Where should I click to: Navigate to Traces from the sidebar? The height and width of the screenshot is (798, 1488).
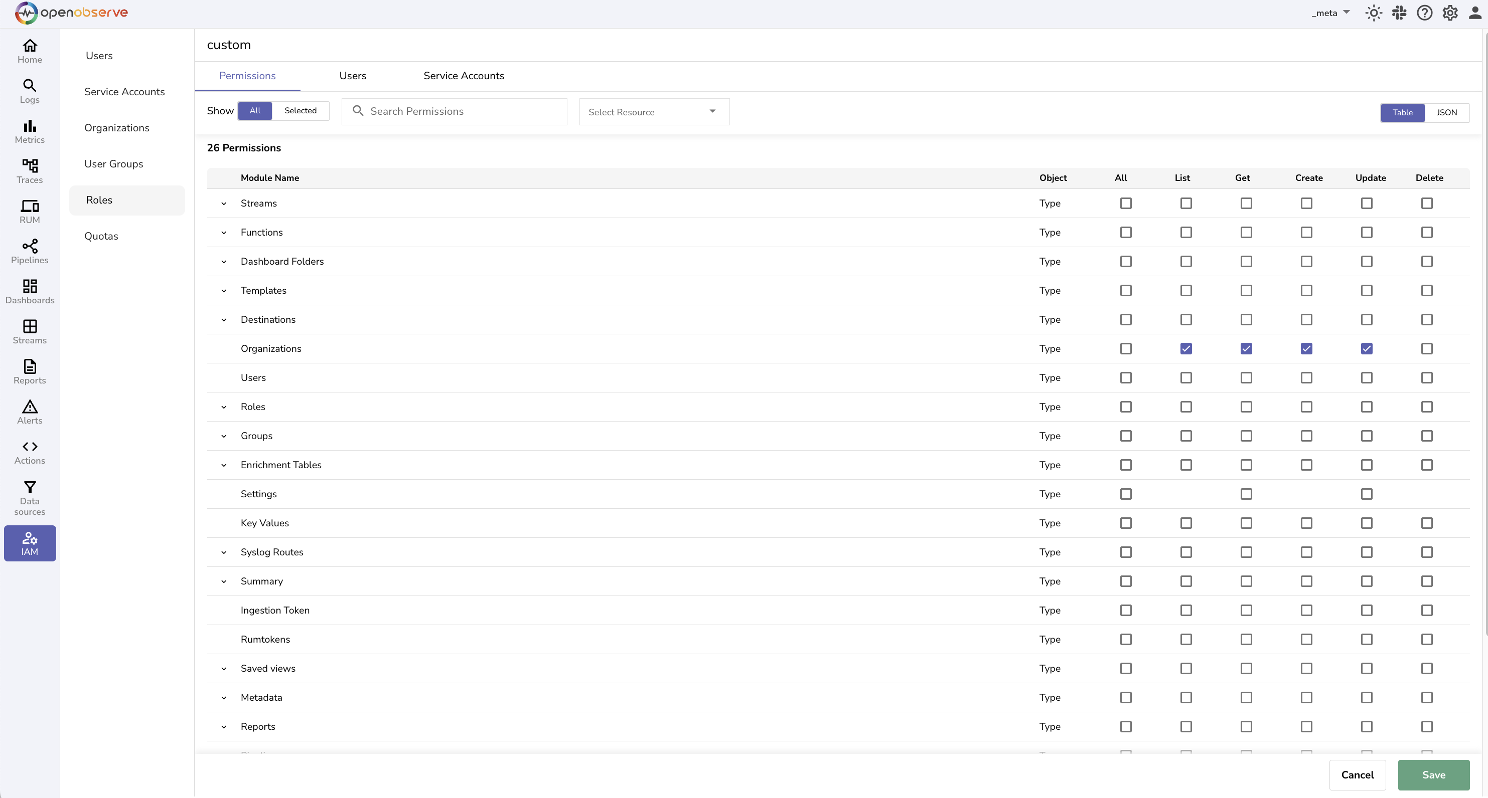coord(30,171)
